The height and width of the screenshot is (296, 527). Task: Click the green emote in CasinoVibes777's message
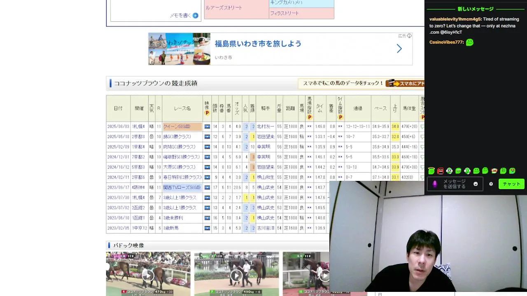(x=470, y=42)
